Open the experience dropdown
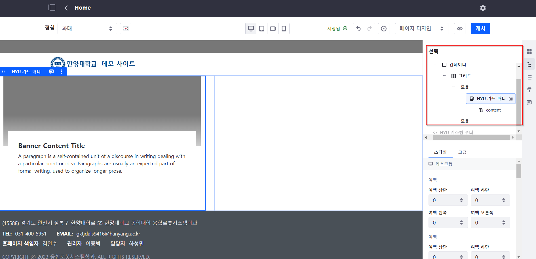This screenshot has width=536, height=259. coord(87,29)
